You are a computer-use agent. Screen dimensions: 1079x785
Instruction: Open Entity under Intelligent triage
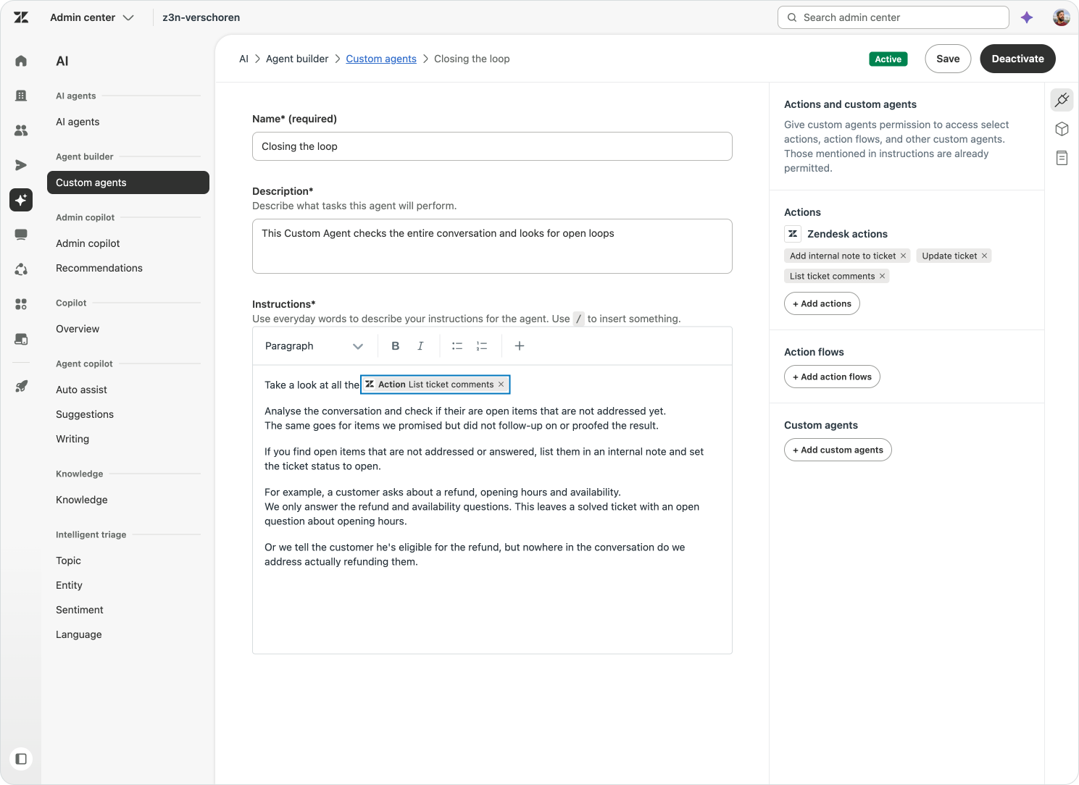[69, 585]
